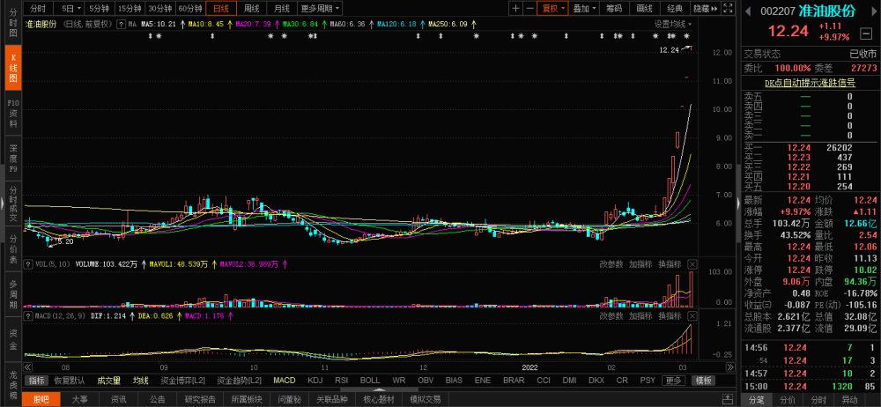The width and height of the screenshot is (881, 407).
Task: Switch to 经典 classic view
Action: [x=676, y=9]
